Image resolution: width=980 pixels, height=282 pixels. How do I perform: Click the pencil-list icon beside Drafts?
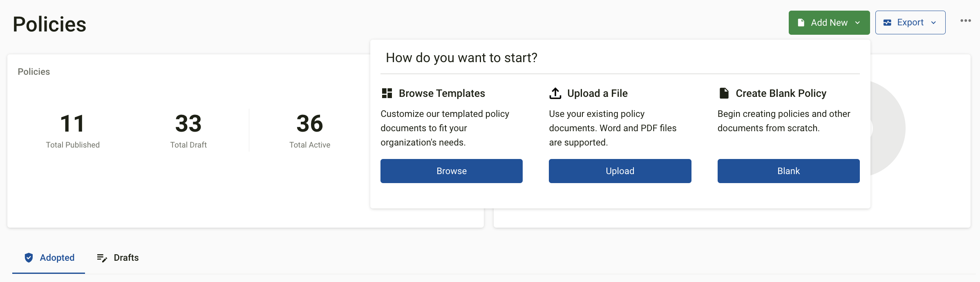click(x=102, y=258)
